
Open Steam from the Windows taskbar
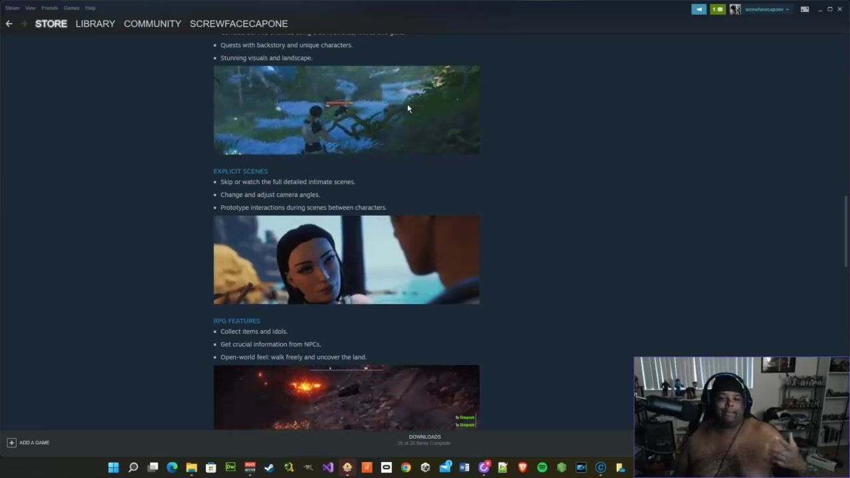(269, 467)
